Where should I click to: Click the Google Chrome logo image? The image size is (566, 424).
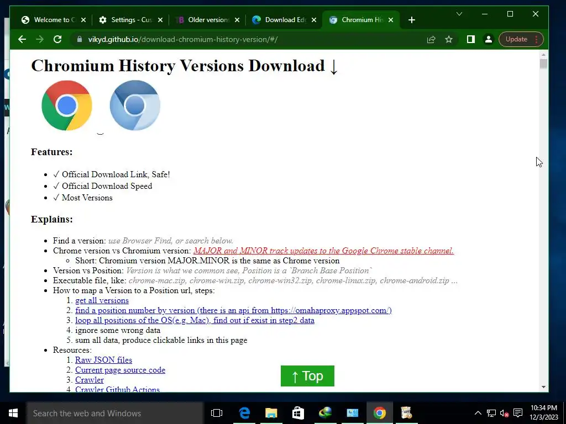pyautogui.click(x=67, y=105)
